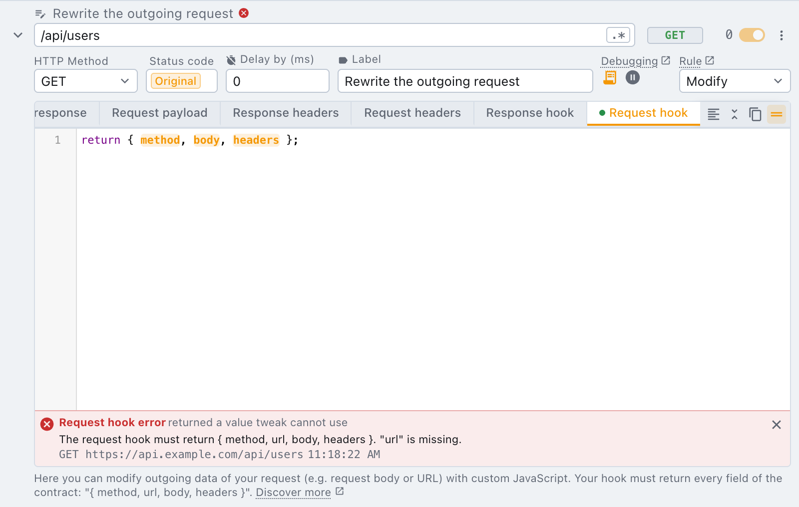Click the red error circle in banner
The height and width of the screenshot is (507, 799).
point(47,424)
